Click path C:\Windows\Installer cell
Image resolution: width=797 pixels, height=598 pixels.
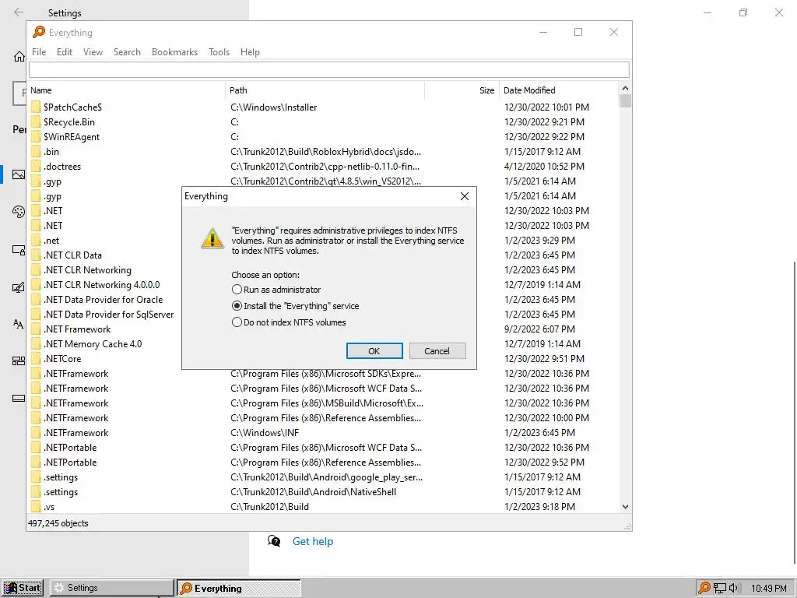tap(273, 107)
